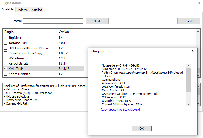
Task: Tick the Tortoise SVN plugin checkbox
Action: [6, 43]
